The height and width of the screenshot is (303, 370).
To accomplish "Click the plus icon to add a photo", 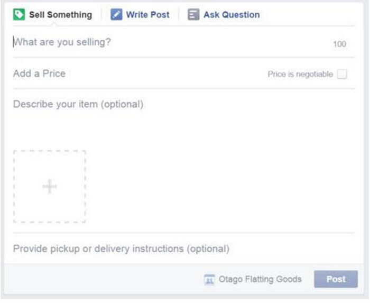I will [x=50, y=187].
